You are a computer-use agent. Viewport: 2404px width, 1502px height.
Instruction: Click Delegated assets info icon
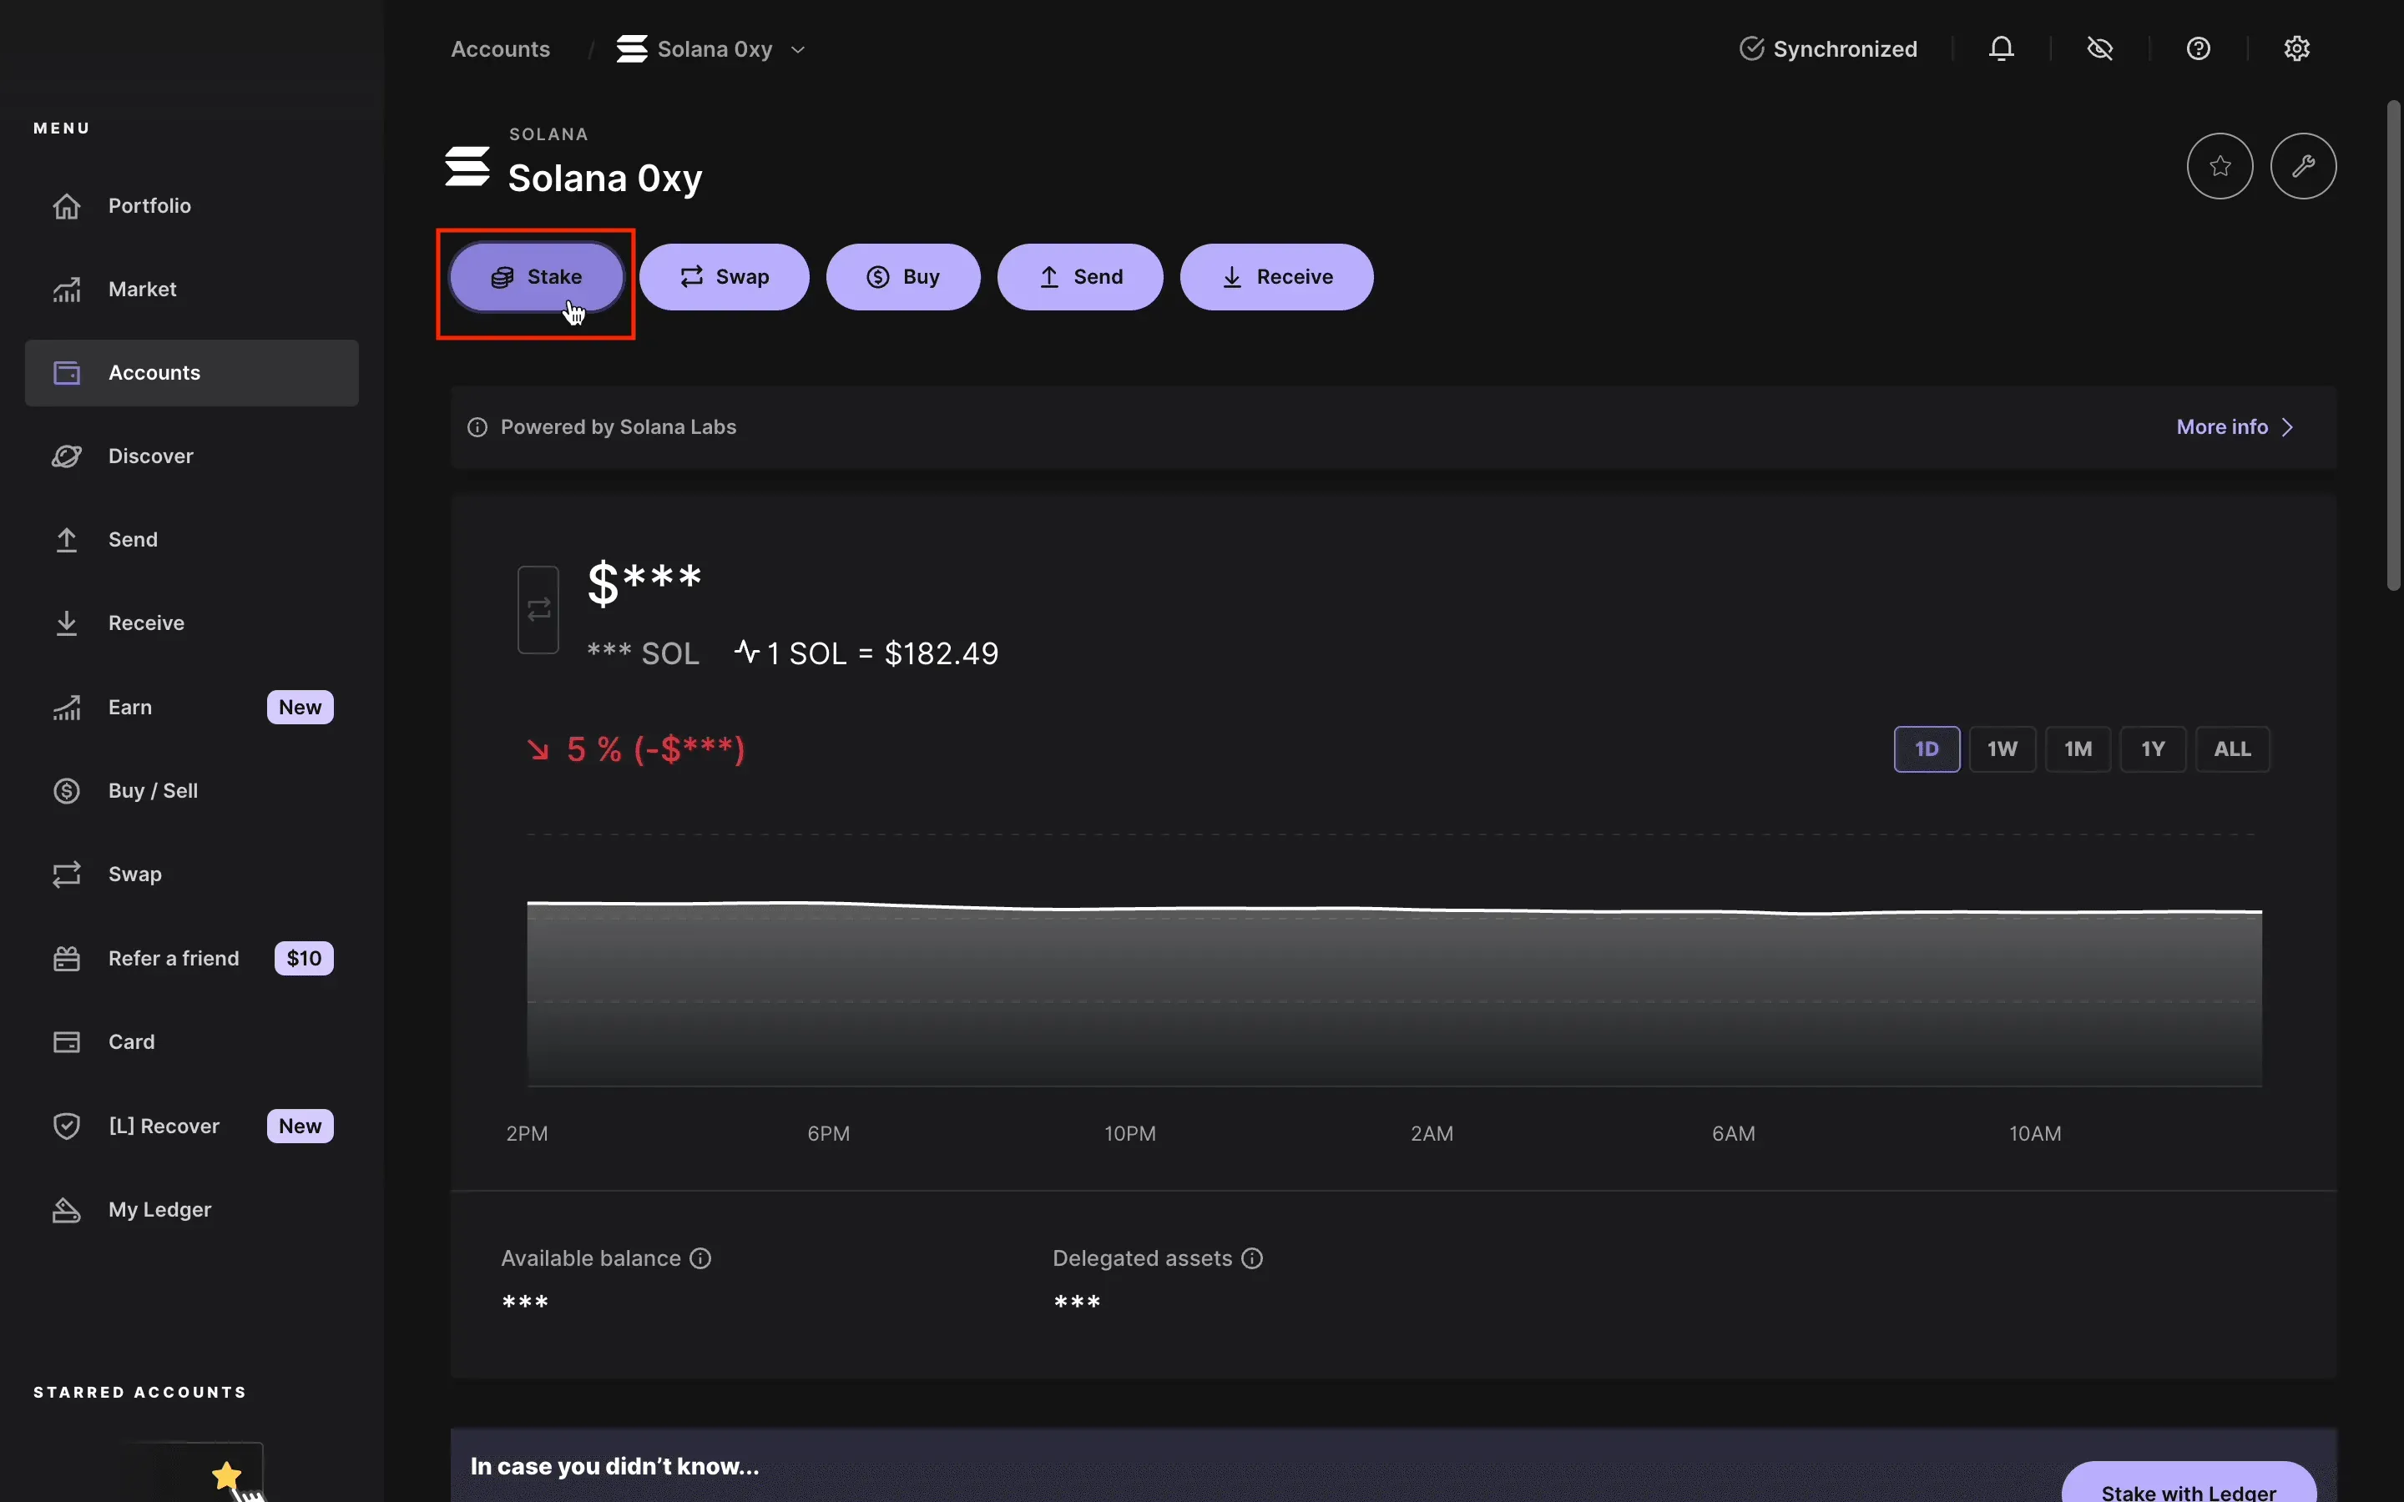pos(1252,1258)
